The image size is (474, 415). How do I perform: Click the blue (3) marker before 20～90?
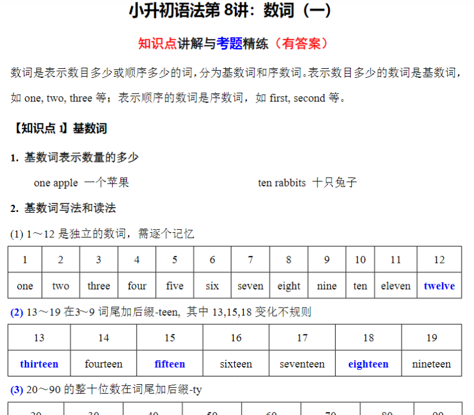17,389
